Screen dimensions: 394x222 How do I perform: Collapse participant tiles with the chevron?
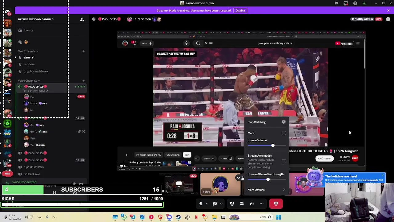[238, 178]
